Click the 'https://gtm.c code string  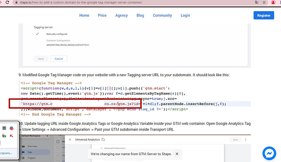37,104
